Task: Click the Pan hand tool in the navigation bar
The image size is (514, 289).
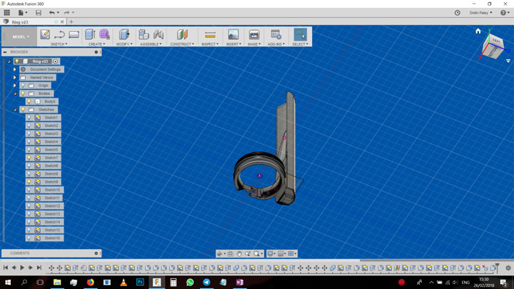Action: (239, 253)
